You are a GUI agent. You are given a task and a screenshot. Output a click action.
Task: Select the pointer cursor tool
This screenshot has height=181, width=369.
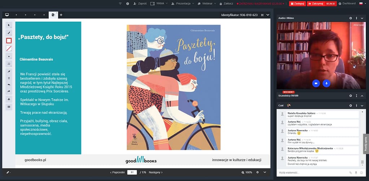(x=9, y=25)
